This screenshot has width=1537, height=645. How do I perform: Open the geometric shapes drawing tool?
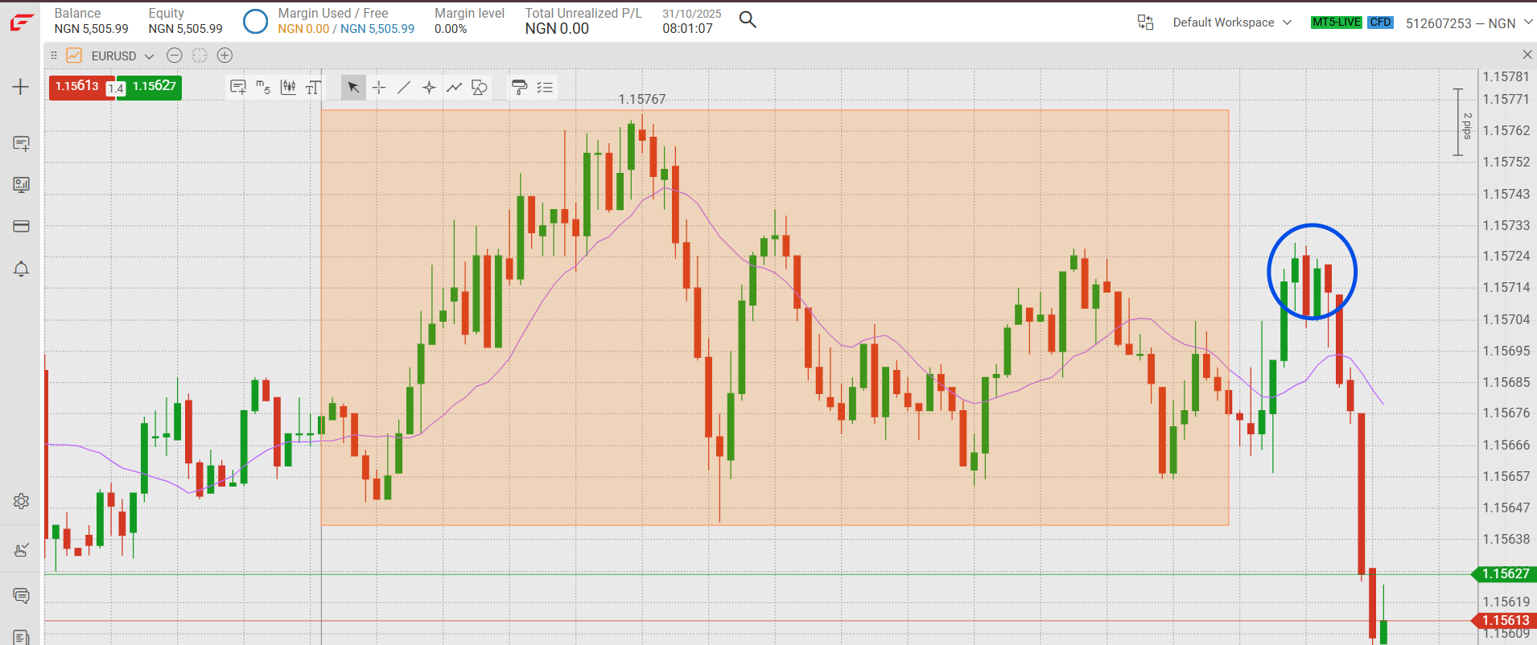point(480,88)
